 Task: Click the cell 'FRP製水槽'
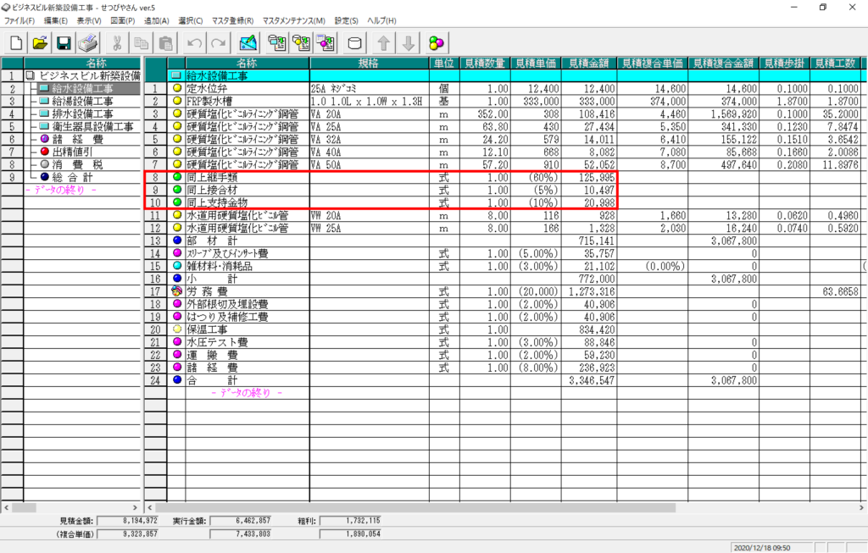click(248, 101)
